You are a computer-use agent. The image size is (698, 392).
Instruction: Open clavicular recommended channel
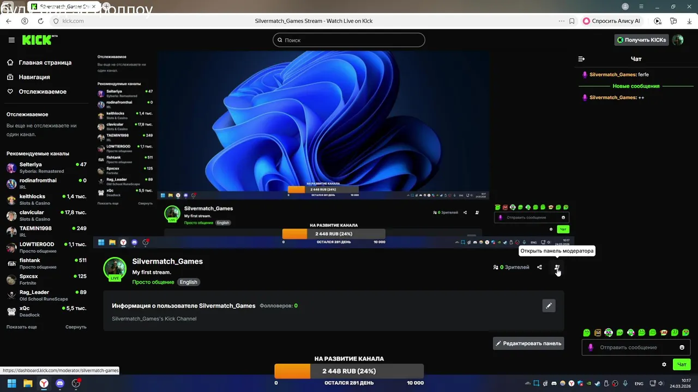click(x=46, y=216)
